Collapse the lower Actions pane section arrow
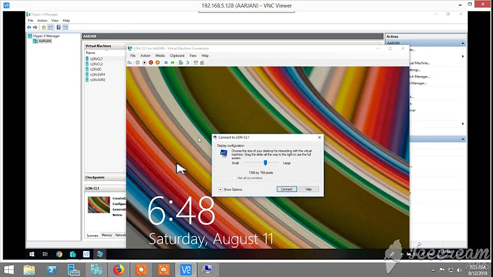 [x=463, y=138]
